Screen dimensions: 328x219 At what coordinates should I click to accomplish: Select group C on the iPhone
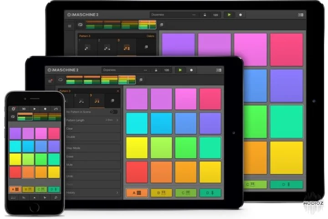click(41, 189)
